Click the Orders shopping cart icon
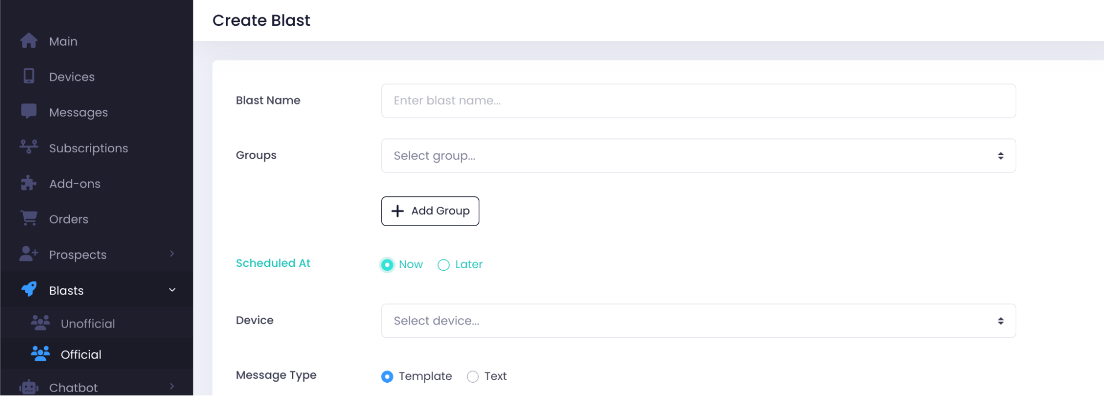 pos(29,218)
